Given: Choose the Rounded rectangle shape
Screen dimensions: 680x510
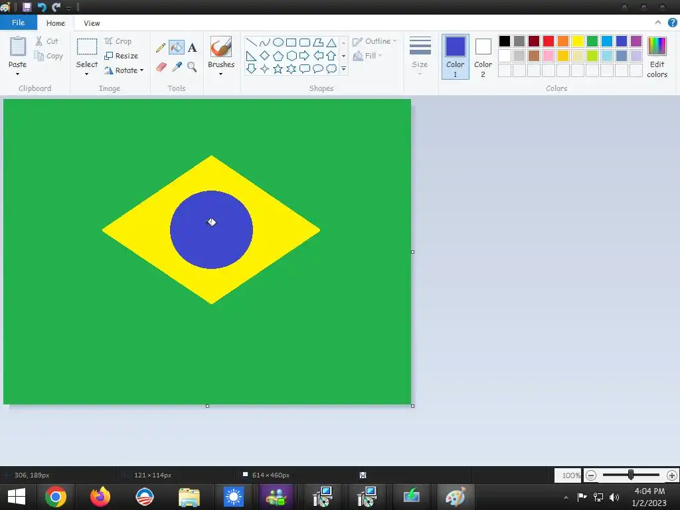Looking at the screenshot, I should (305, 42).
